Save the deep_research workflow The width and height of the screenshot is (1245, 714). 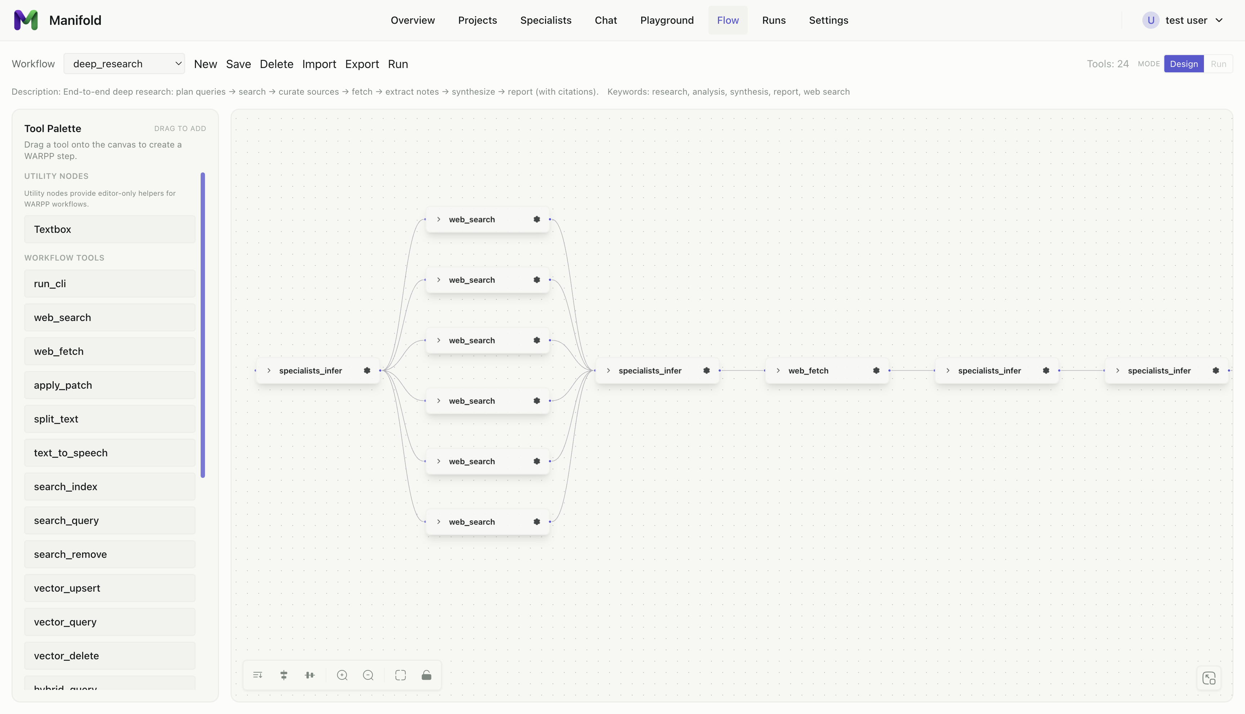238,64
